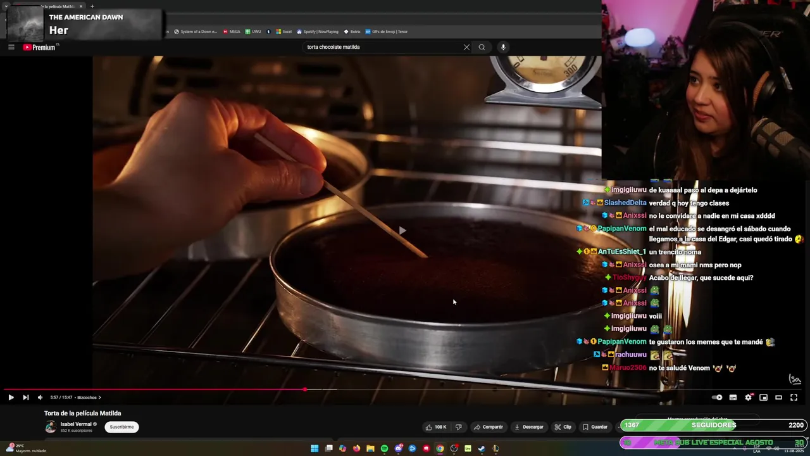Go to the YouTube Premium home logo
Screen dimensions: 810x456
tap(39, 47)
